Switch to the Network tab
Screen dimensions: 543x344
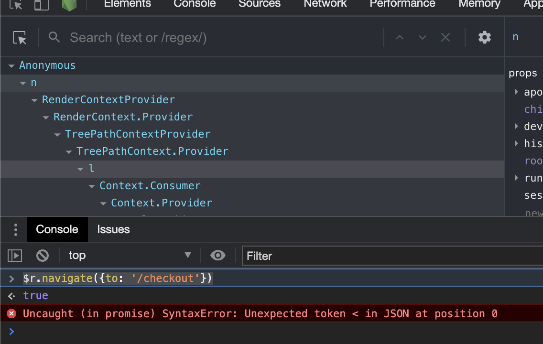(x=325, y=4)
